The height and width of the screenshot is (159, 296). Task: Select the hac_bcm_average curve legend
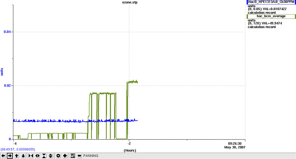pyautogui.click(x=271, y=16)
